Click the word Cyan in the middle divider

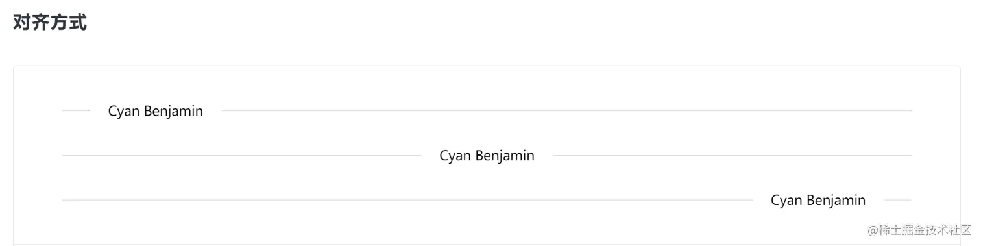pyautogui.click(x=455, y=156)
